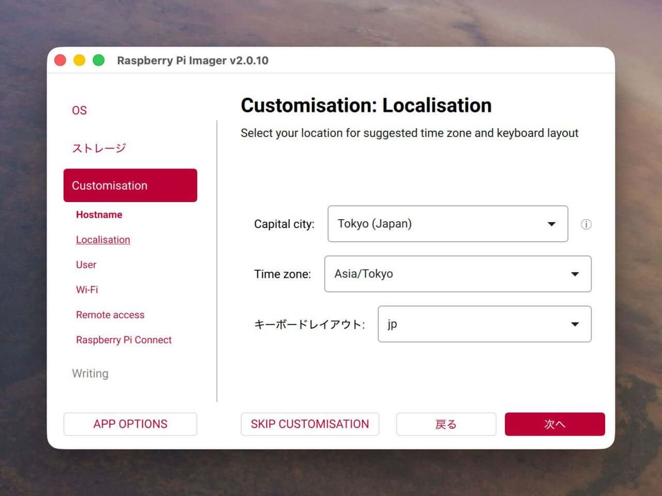Click the Customisation: Localisation heading
Viewport: 662px width, 496px height.
coord(366,105)
